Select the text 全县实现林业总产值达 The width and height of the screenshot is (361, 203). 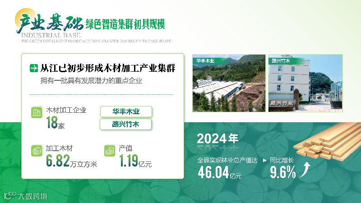(x=227, y=160)
